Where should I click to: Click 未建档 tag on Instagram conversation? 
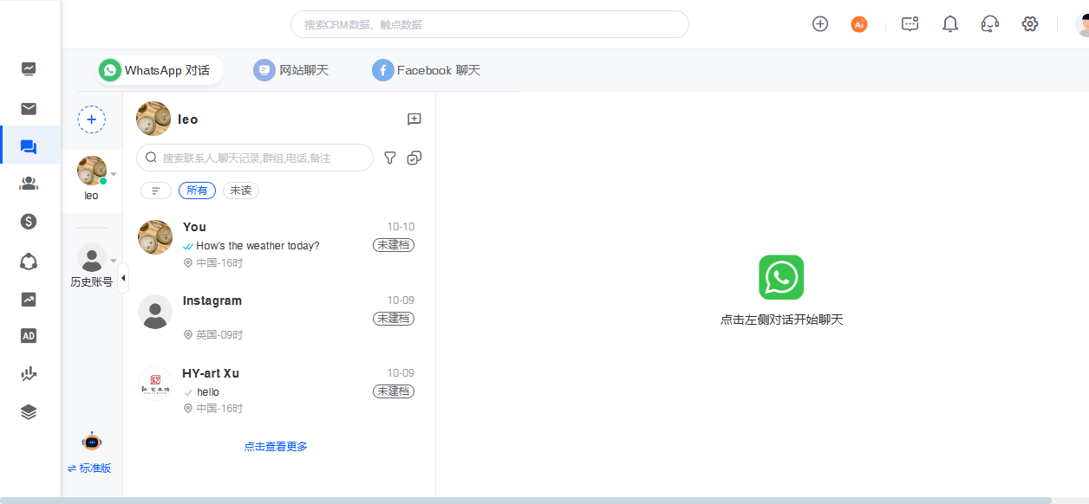(x=394, y=319)
